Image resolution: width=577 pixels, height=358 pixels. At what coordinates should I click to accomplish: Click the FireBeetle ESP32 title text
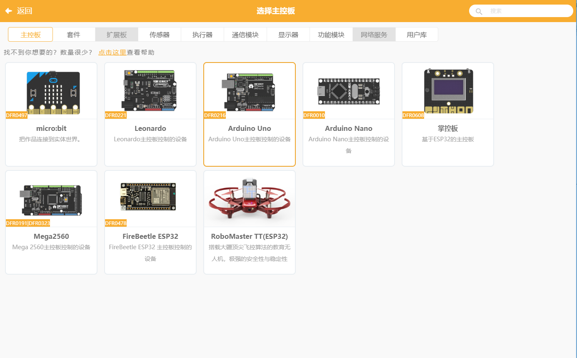[150, 236]
